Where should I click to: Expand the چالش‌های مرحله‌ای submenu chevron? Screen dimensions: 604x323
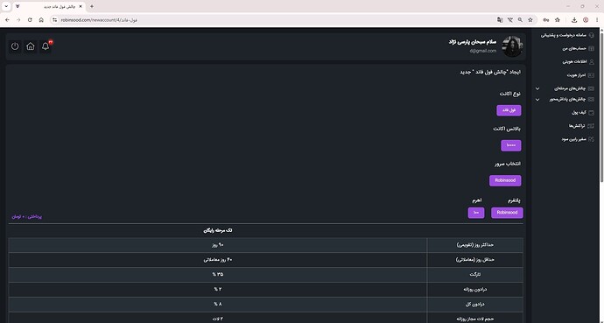click(x=537, y=88)
